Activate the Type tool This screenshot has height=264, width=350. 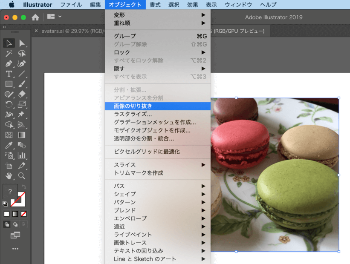(9, 74)
